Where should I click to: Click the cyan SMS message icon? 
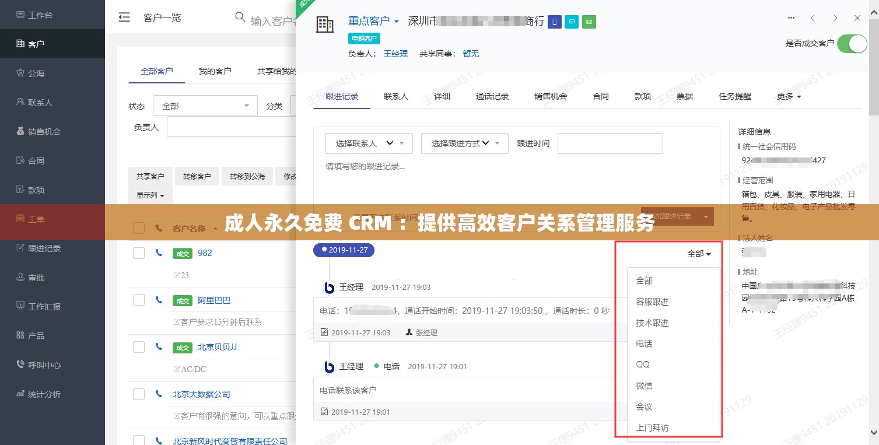point(570,22)
